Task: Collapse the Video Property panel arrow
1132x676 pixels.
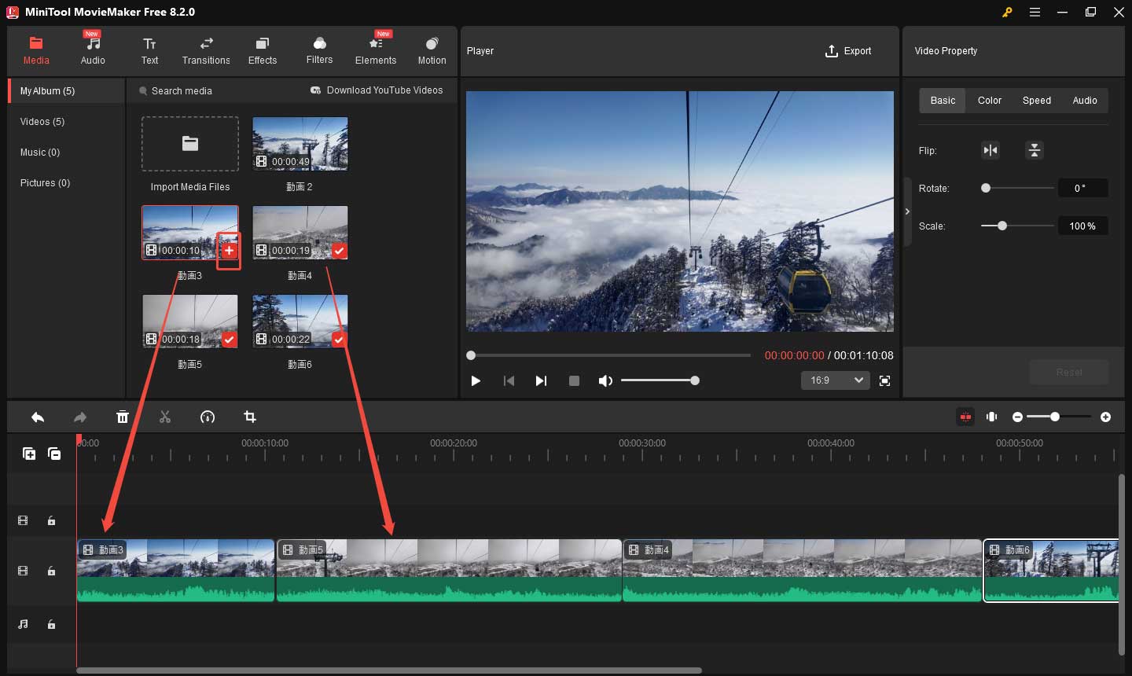Action: tap(907, 211)
